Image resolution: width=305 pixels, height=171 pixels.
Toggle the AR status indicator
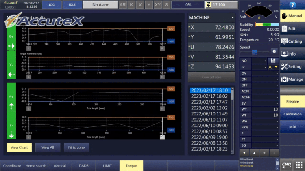pyautogui.click(x=122, y=5)
